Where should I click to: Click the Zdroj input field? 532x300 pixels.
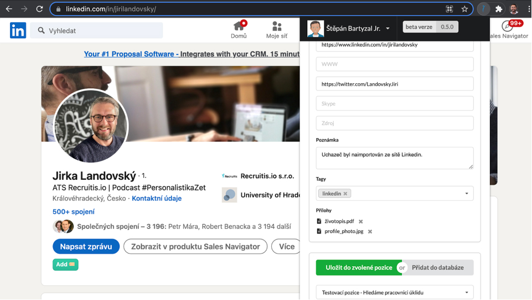(395, 123)
